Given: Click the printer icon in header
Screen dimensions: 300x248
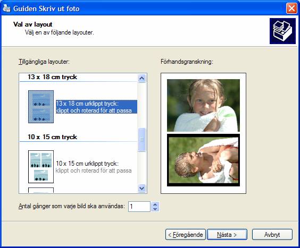Looking at the screenshot, I should [x=282, y=31].
